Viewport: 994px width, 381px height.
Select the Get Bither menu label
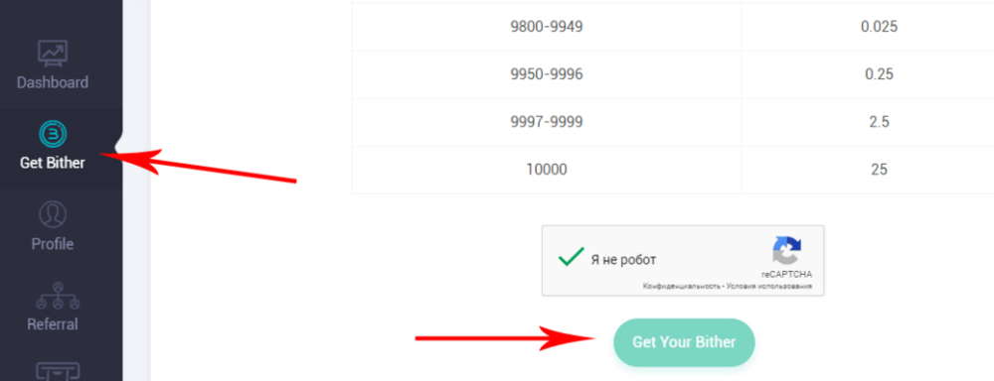[53, 163]
